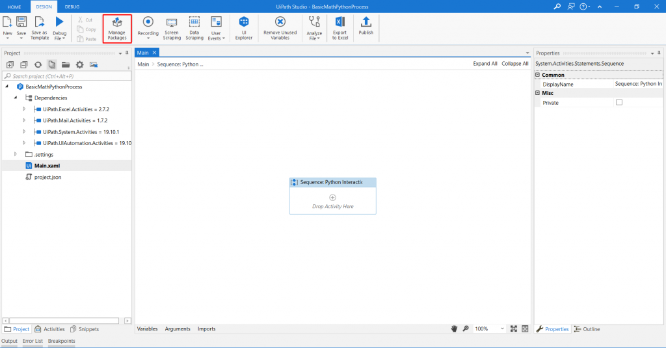Switch to the DEBUG ribbon tab

(72, 7)
